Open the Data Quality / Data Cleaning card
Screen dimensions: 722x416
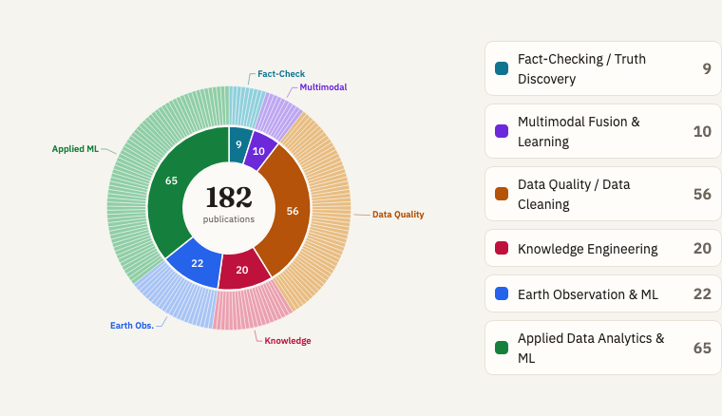pyautogui.click(x=602, y=194)
